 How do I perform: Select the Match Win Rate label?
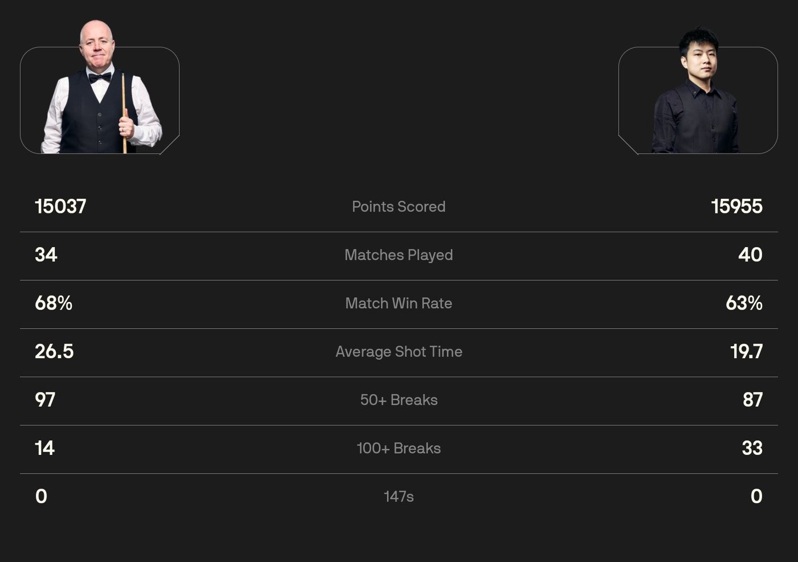pos(398,303)
